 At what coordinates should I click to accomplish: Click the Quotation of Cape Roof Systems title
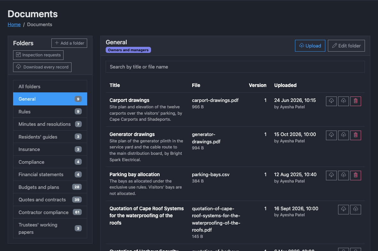click(x=147, y=216)
